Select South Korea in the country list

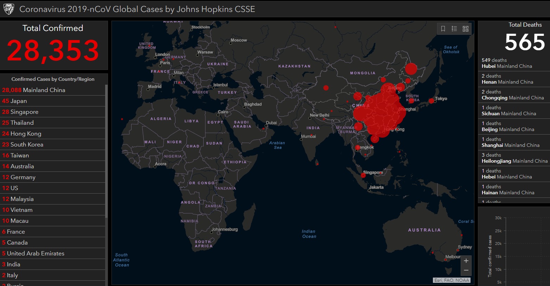pyautogui.click(x=23, y=144)
